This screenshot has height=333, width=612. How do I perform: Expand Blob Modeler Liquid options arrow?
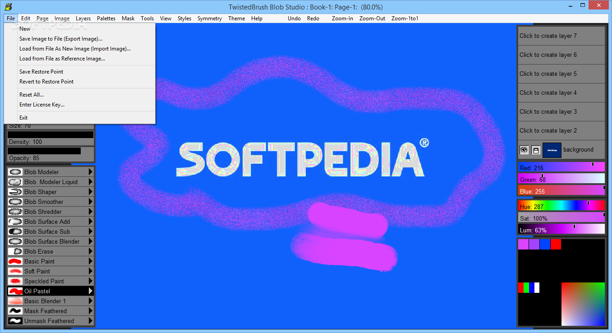pos(91,182)
